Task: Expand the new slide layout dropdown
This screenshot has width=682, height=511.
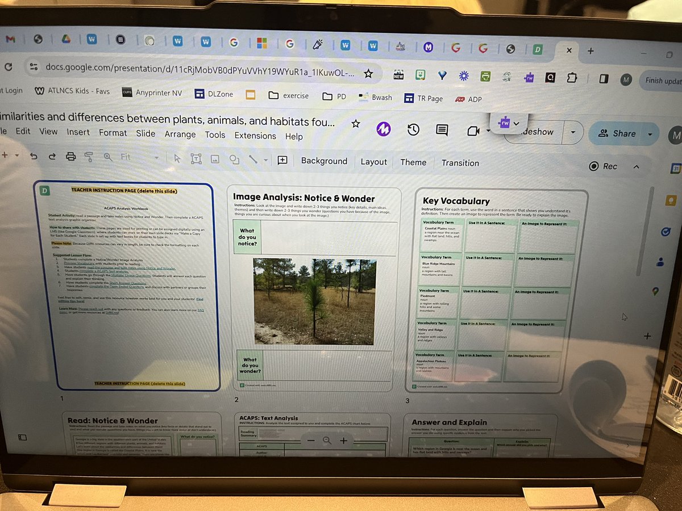Action: tap(16, 155)
